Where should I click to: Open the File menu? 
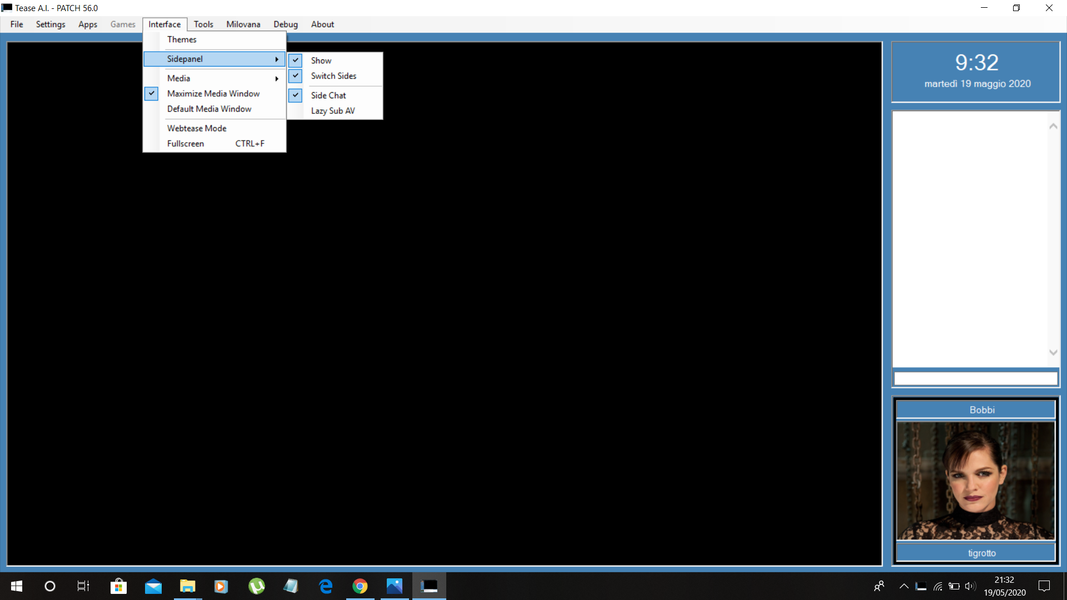[x=17, y=24]
